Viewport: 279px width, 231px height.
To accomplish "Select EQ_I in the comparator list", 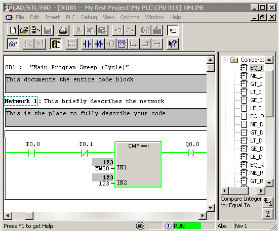I will coord(256,68).
